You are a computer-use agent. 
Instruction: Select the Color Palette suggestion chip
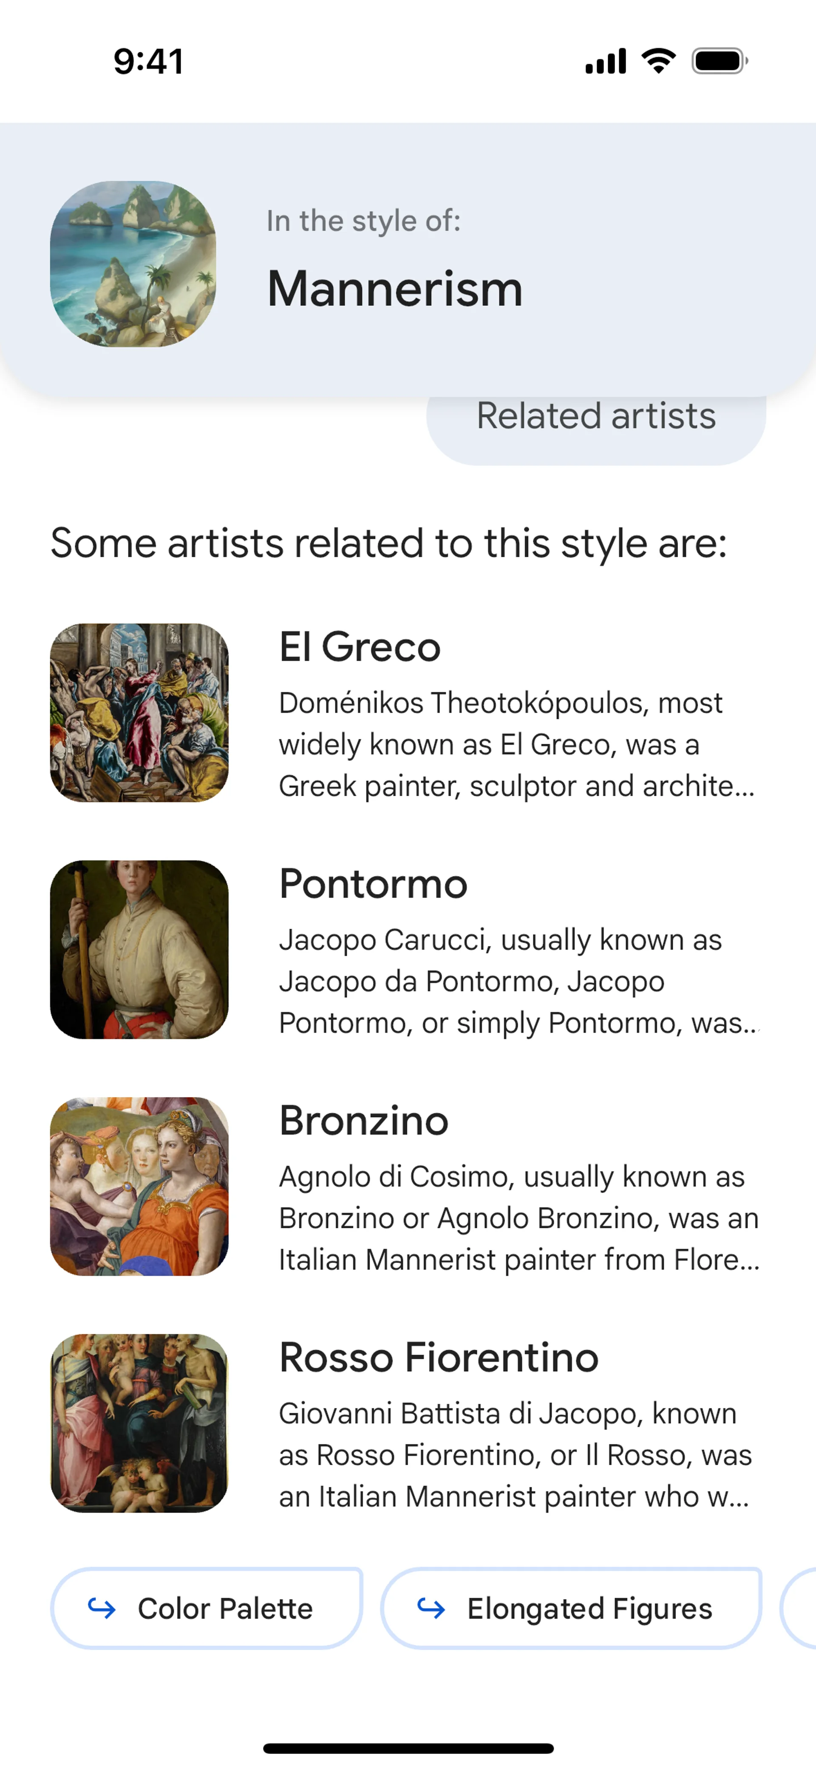click(x=207, y=1608)
